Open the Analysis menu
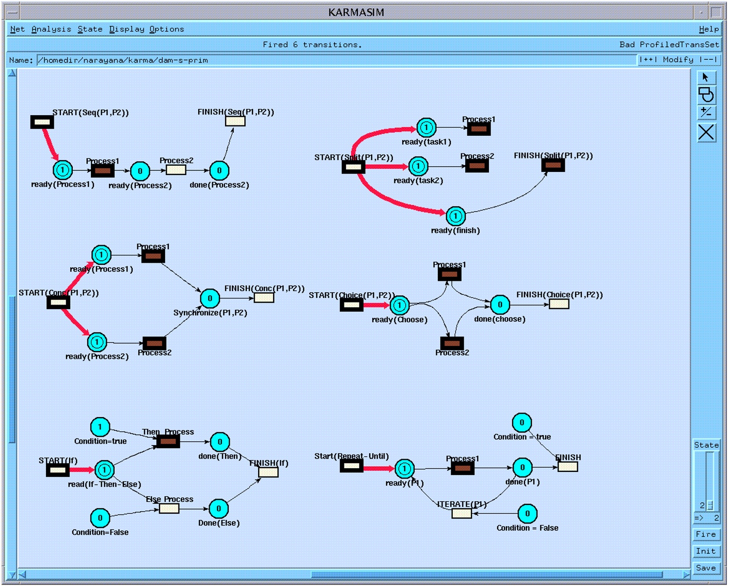Screen dimensions: 729x587 (51, 29)
